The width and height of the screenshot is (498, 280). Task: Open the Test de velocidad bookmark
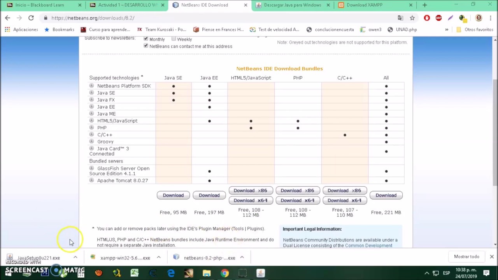pyautogui.click(x=274, y=30)
